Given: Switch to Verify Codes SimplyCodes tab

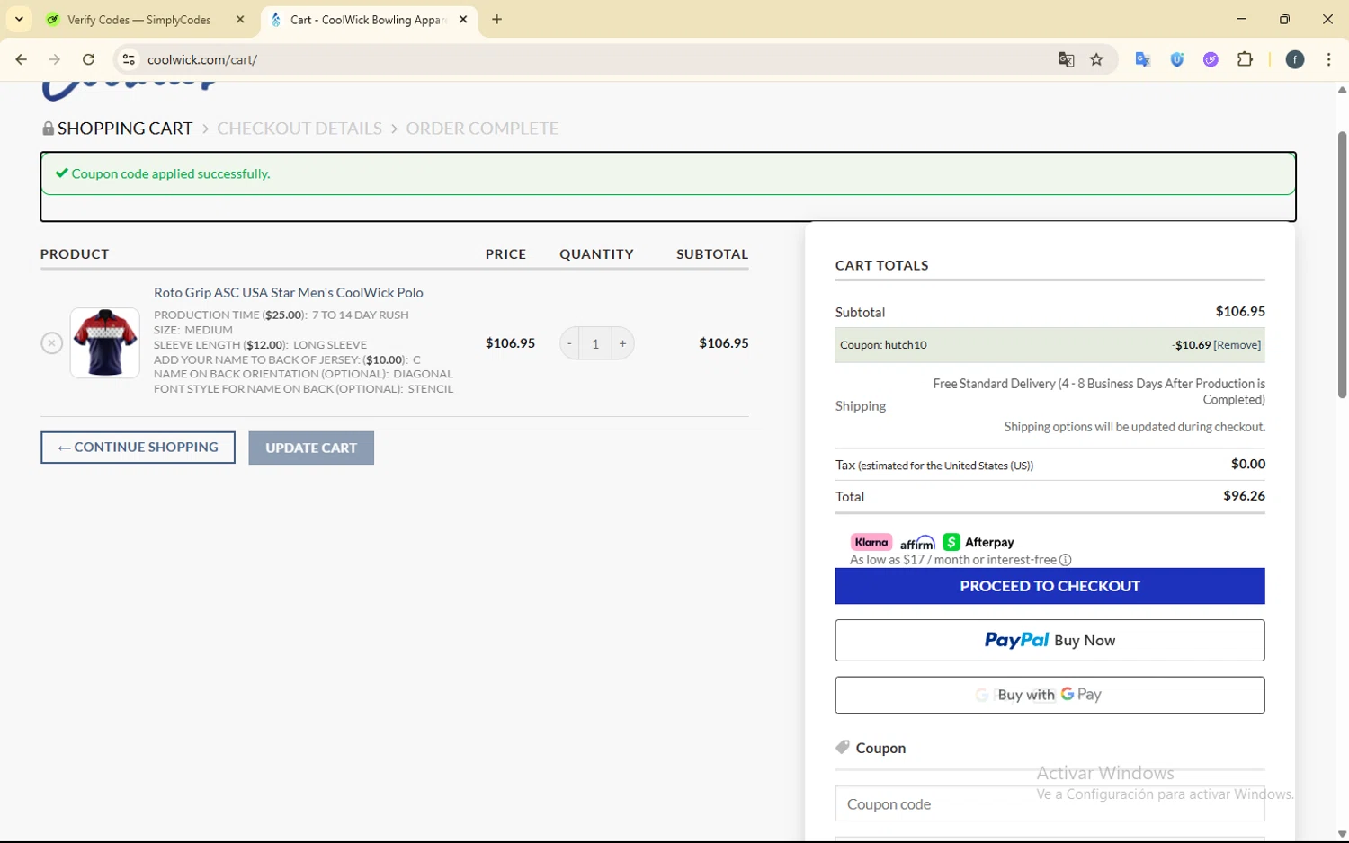Looking at the screenshot, I should pyautogui.click(x=139, y=20).
